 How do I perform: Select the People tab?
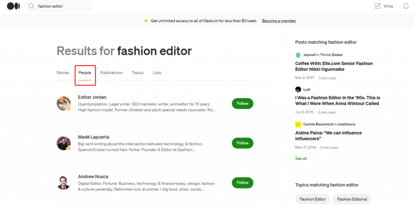coord(85,73)
